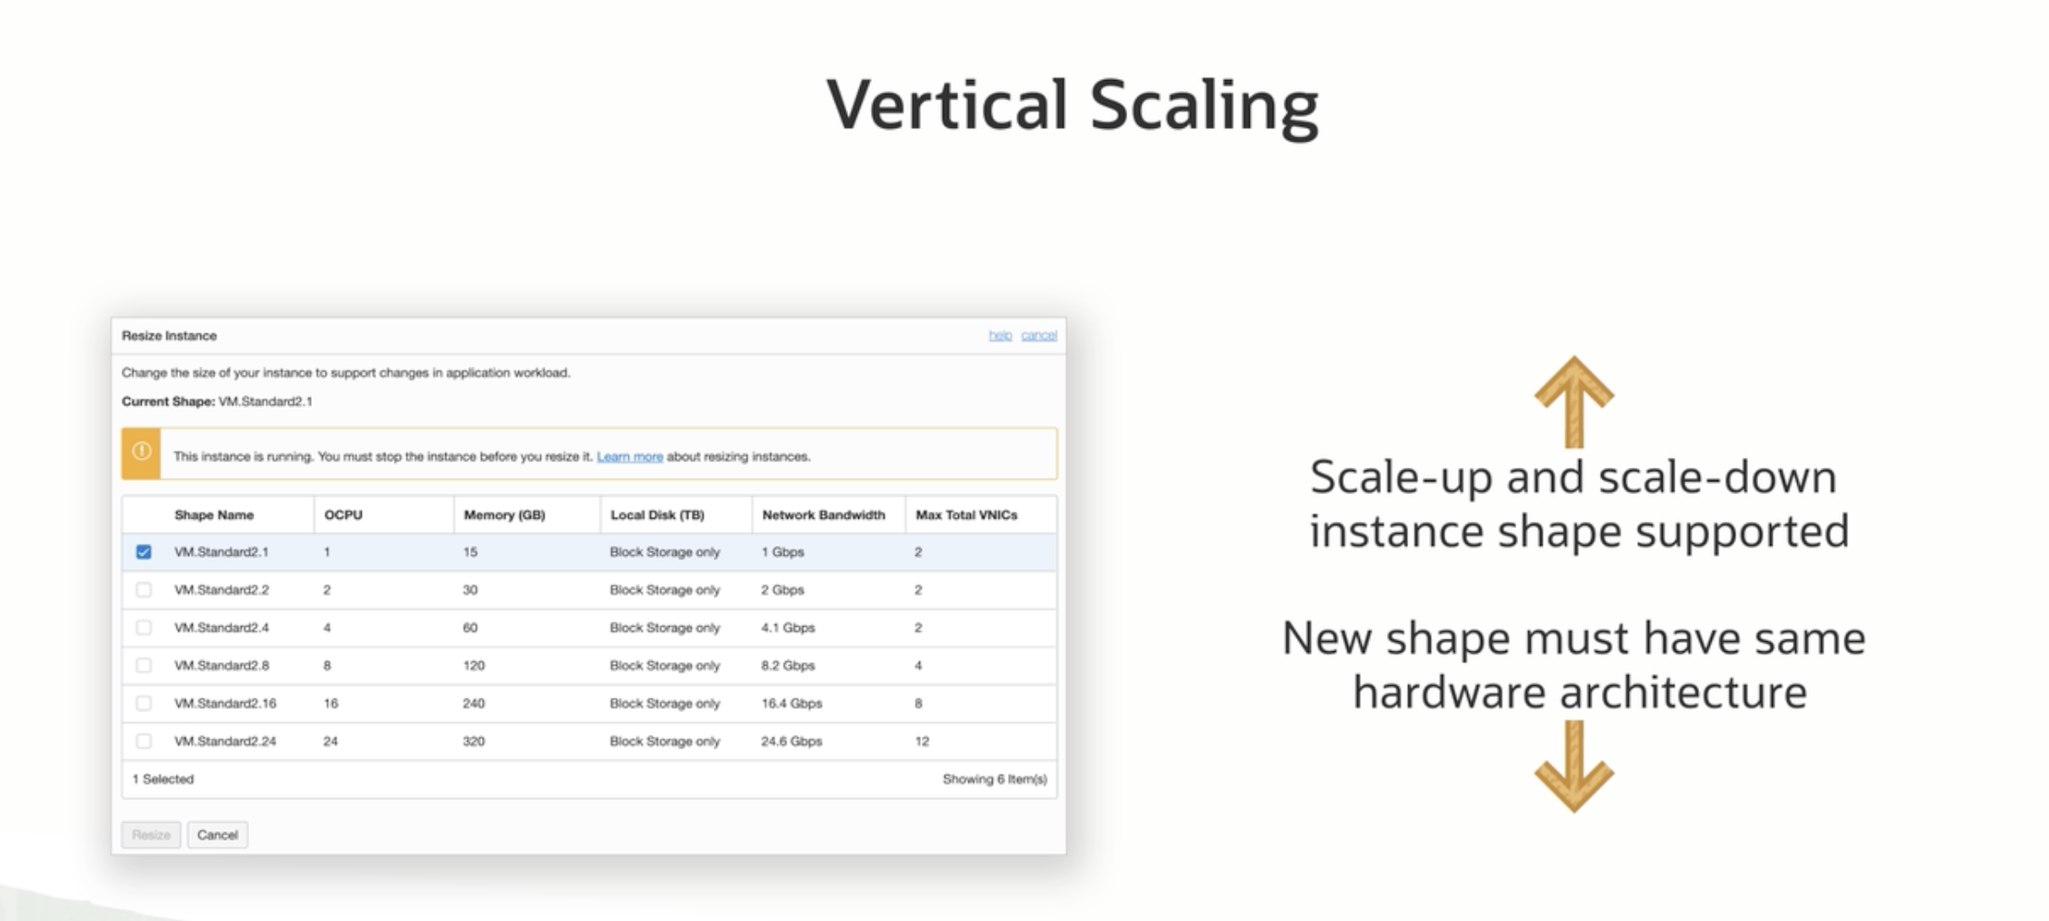Select the VM.Standard2.4 checkbox
Image resolution: width=2049 pixels, height=921 pixels.
(144, 628)
